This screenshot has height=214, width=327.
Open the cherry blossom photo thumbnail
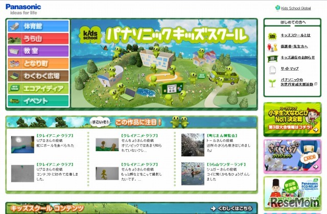click(193, 145)
